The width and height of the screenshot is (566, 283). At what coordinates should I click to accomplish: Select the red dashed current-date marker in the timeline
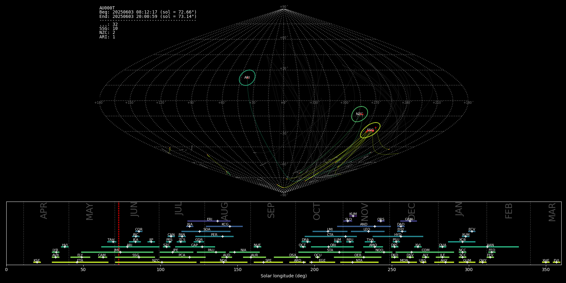[119, 233]
